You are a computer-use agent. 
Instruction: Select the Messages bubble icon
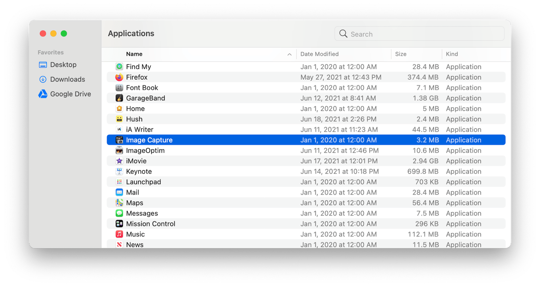pos(119,213)
